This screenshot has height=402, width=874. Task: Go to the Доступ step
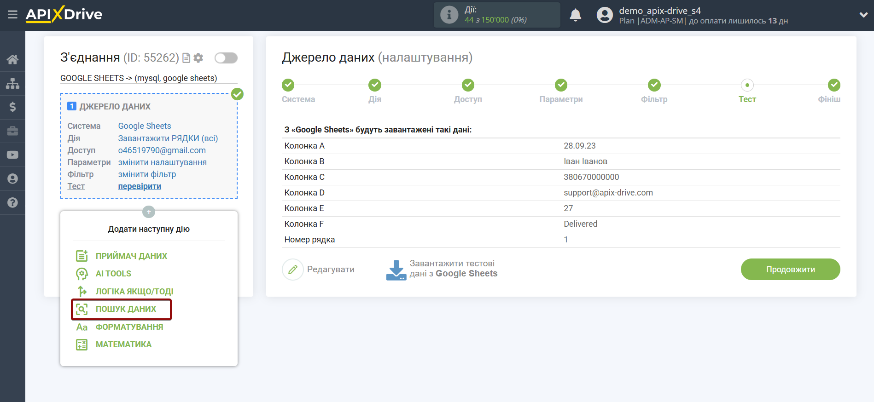coord(468,85)
